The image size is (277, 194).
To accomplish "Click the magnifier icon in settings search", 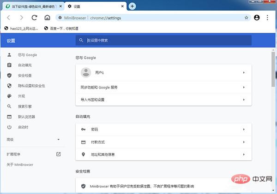I will click(81, 41).
